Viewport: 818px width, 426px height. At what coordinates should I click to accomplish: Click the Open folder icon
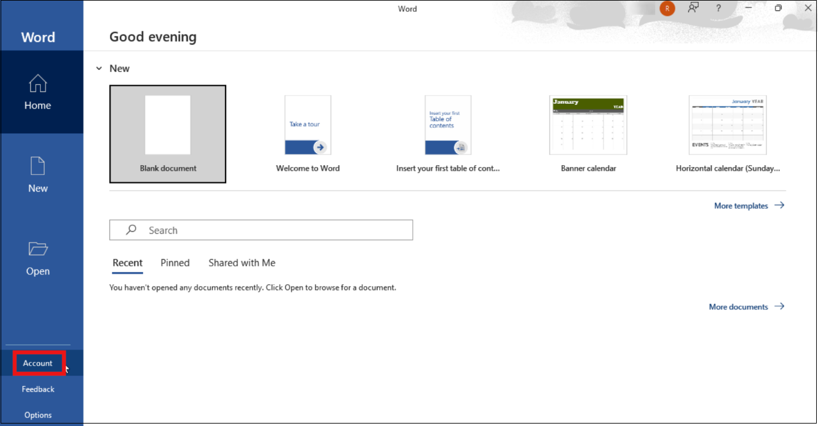click(37, 249)
